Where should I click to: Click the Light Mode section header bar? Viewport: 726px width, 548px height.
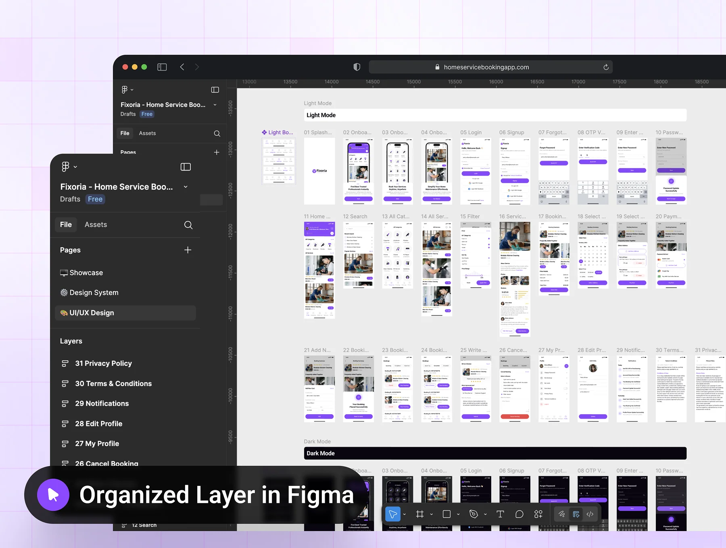pos(495,115)
